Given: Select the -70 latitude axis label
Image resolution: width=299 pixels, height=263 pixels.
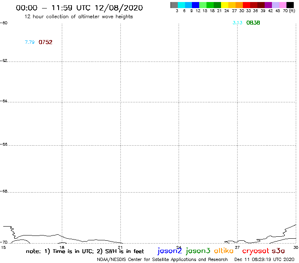Looking at the screenshot, I should [4, 242].
